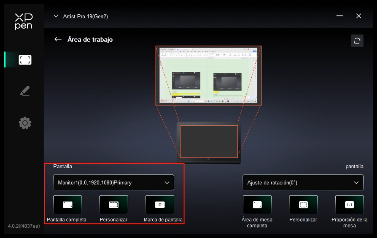Click the monitor screen preview thumbnail
377x238 pixels.
(x=208, y=76)
